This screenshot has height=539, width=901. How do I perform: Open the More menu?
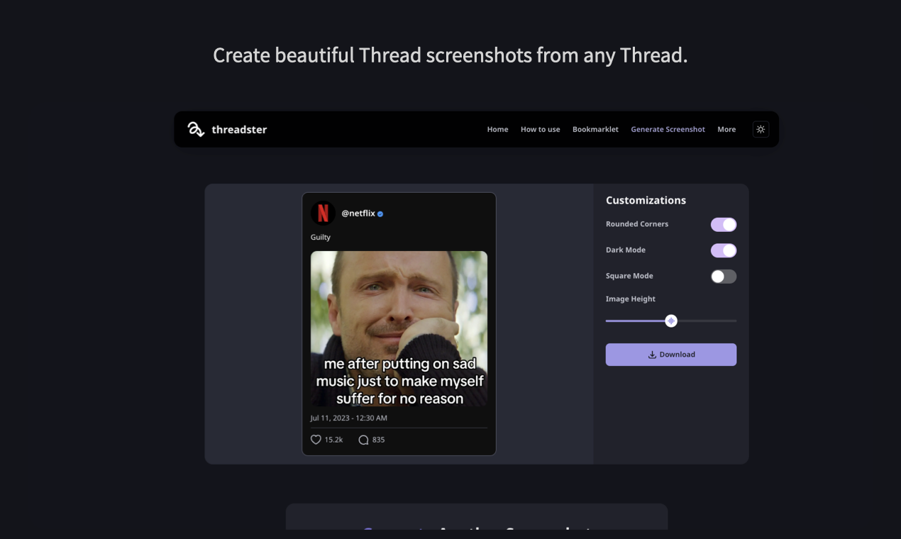[x=726, y=129]
